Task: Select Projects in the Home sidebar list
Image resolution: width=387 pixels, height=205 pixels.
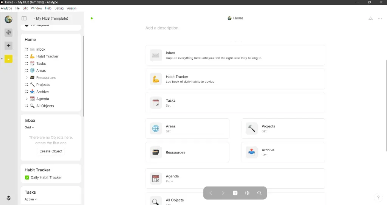Action: pyautogui.click(x=43, y=85)
